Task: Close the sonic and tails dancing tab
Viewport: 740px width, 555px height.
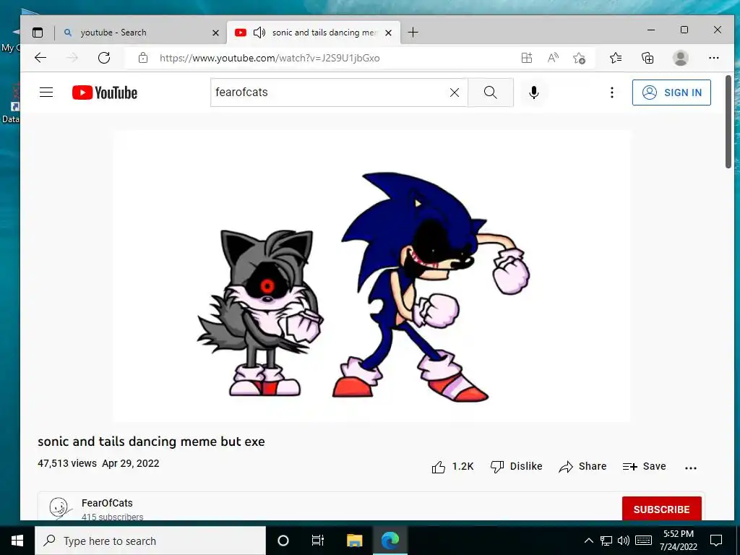Action: pyautogui.click(x=388, y=33)
